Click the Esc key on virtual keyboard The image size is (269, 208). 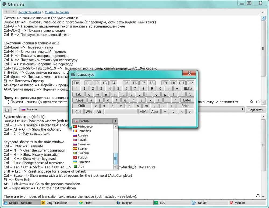click(x=76, y=83)
